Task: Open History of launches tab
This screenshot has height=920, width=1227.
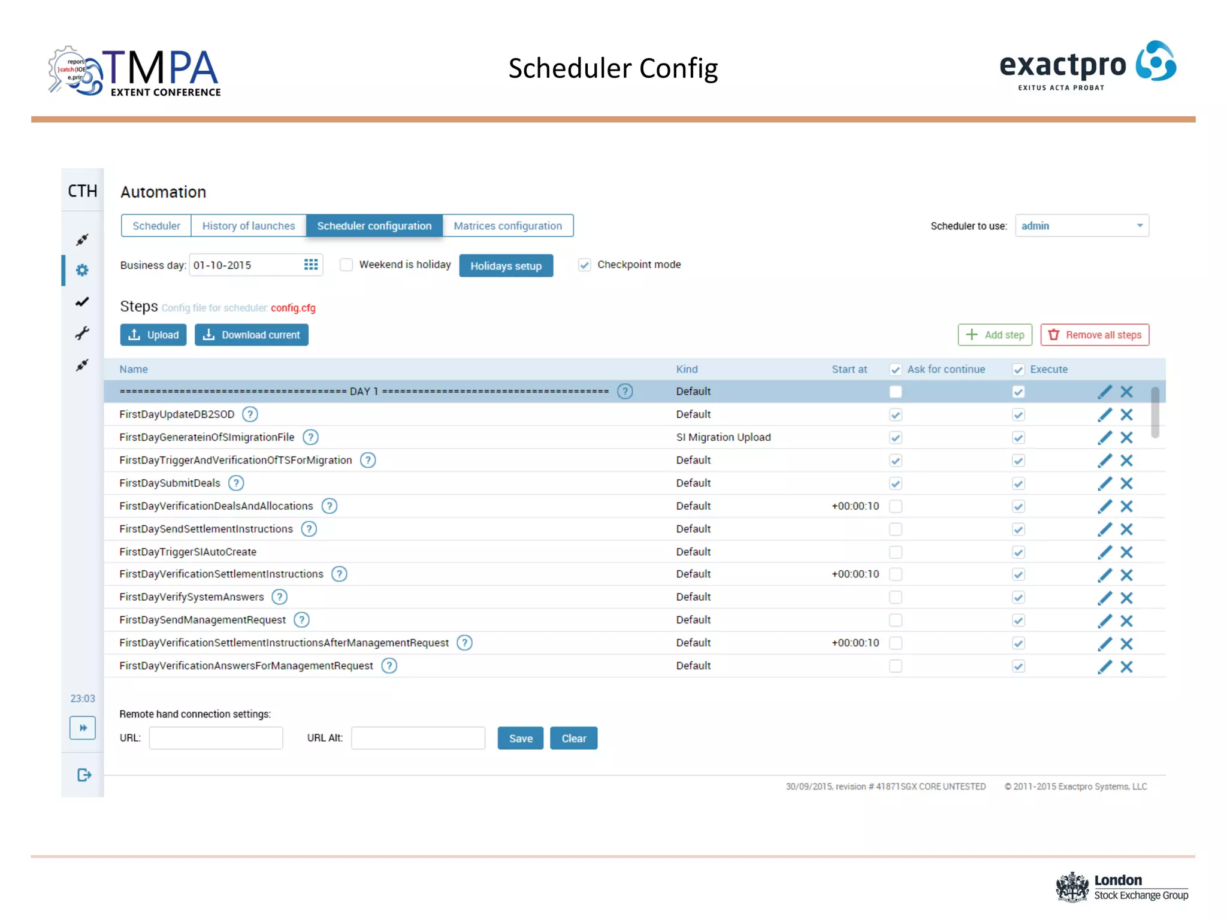Action: click(249, 226)
